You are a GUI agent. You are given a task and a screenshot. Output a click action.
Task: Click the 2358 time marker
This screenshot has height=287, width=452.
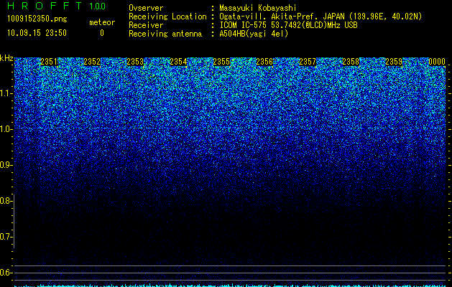point(351,62)
